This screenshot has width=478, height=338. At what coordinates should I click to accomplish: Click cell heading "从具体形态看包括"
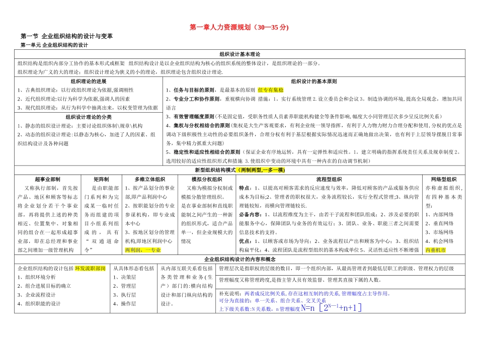(x=133, y=268)
